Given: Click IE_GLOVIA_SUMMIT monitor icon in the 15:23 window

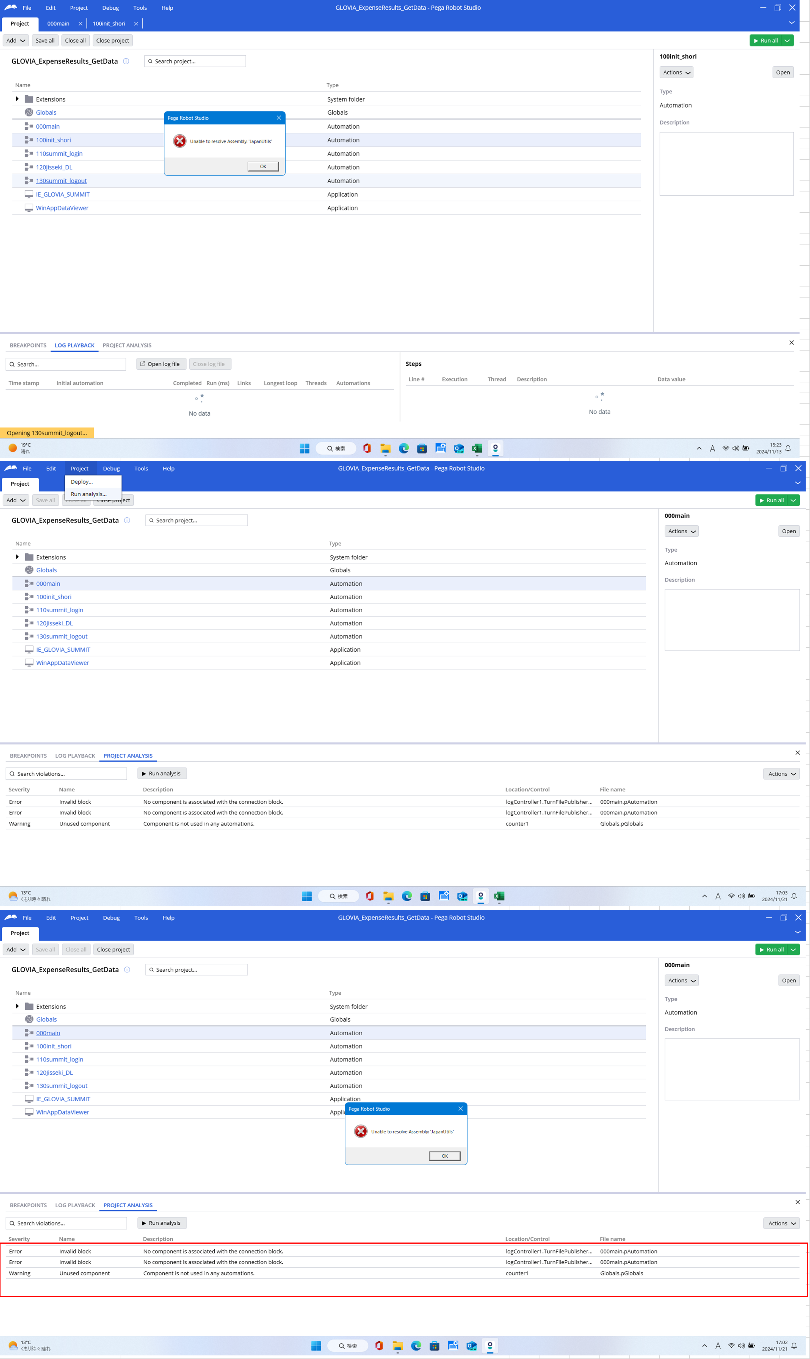Looking at the screenshot, I should point(29,194).
